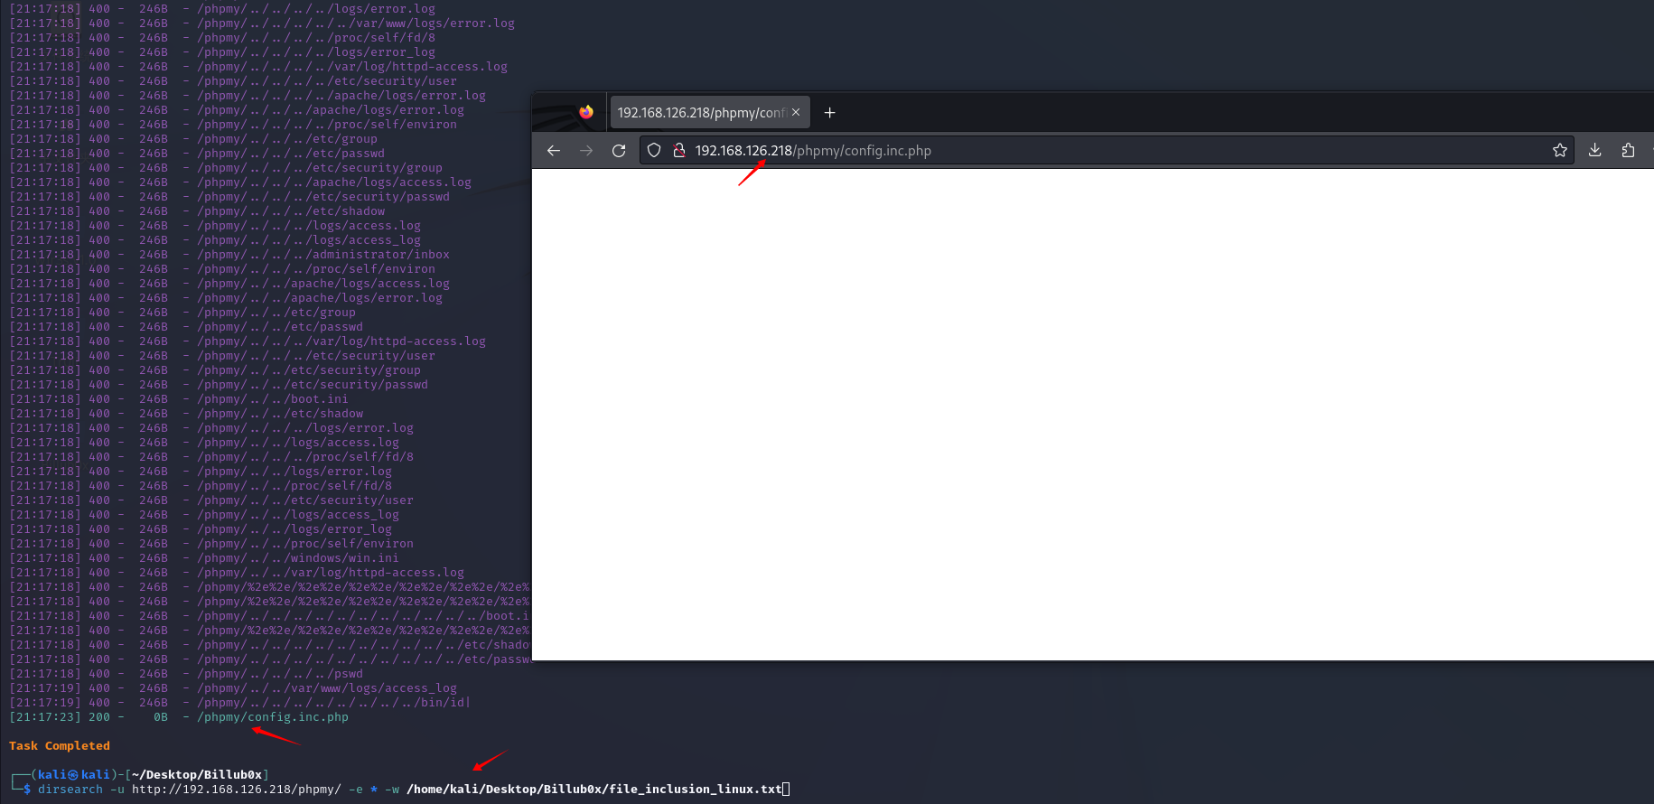The width and height of the screenshot is (1654, 804).
Task: Click the file_inclusion_linux.txt wordlist path
Action: tap(594, 790)
